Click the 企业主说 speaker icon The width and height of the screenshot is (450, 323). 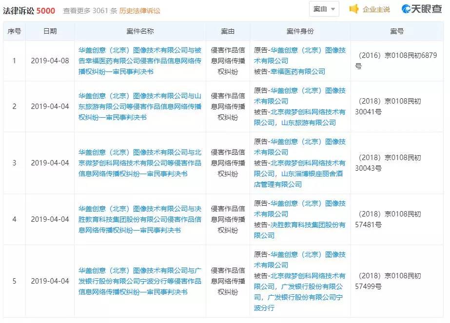tap(354, 9)
